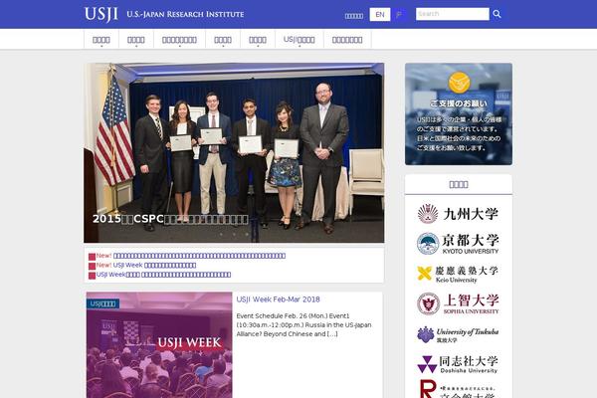This screenshot has height=398, width=597.
Task: Click the USJI category tag on thumbnail
Action: tap(103, 303)
